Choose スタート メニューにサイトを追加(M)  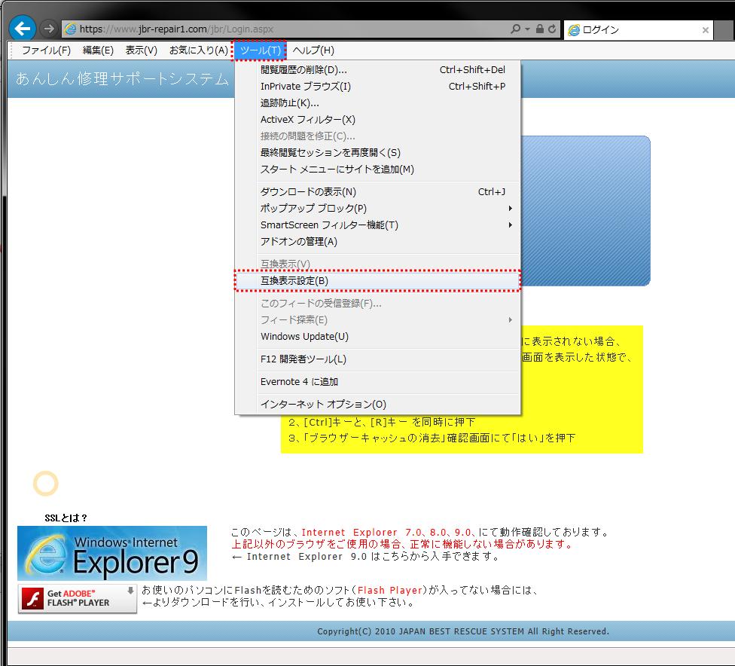(x=378, y=170)
